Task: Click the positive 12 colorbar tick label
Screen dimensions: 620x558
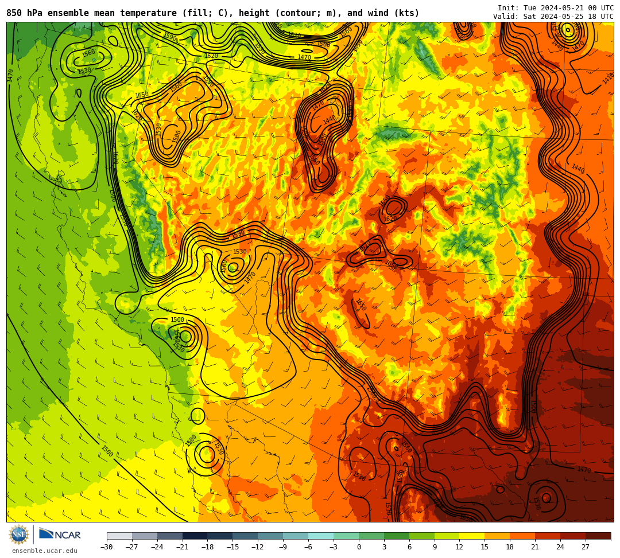Action: tap(459, 547)
